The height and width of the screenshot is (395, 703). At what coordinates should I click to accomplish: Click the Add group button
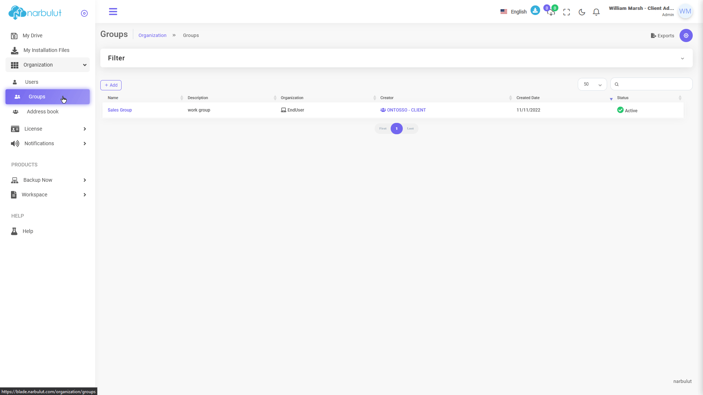[x=111, y=85]
